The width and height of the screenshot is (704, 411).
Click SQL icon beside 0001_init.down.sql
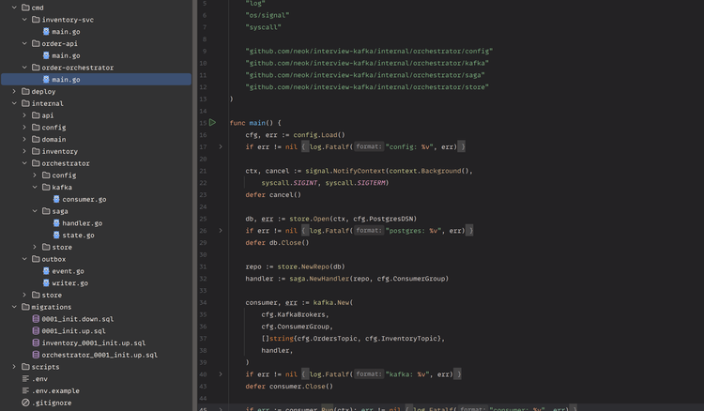click(x=36, y=318)
